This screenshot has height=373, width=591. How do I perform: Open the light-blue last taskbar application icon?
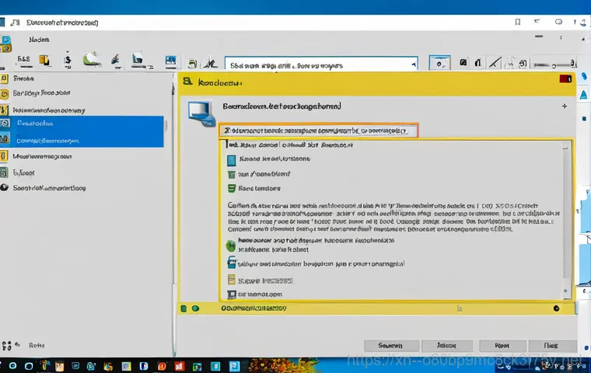(234, 366)
